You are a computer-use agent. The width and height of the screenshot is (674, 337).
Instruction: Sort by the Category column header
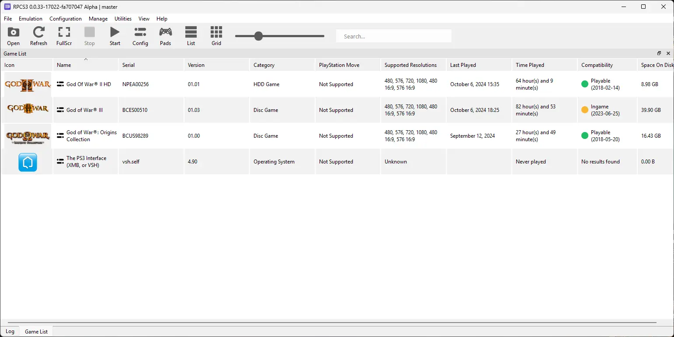(282, 65)
